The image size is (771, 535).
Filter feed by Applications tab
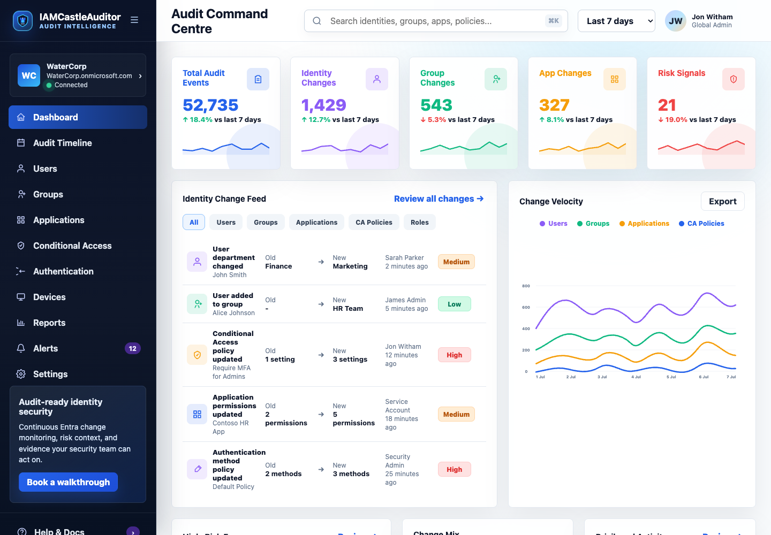click(316, 222)
